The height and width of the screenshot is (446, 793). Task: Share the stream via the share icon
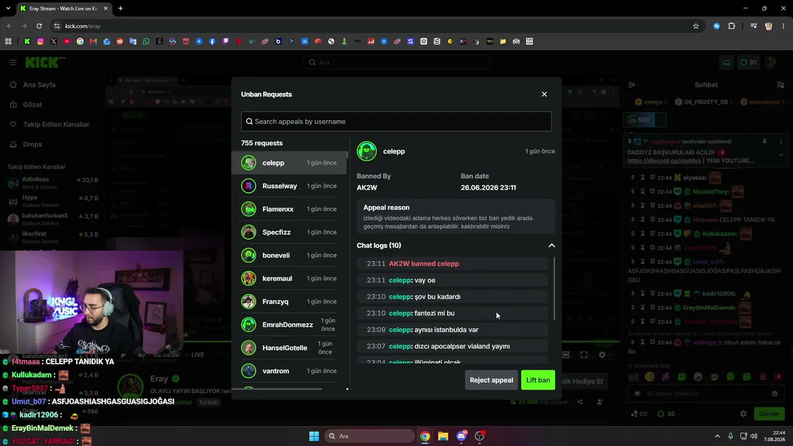click(x=580, y=402)
